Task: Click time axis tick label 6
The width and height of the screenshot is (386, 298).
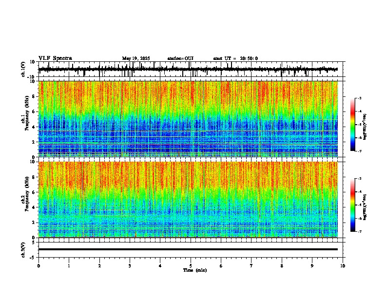Action: [x=221, y=266]
